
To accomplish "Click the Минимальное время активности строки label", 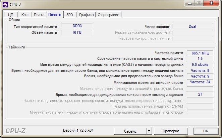I will (x=148, y=83).
